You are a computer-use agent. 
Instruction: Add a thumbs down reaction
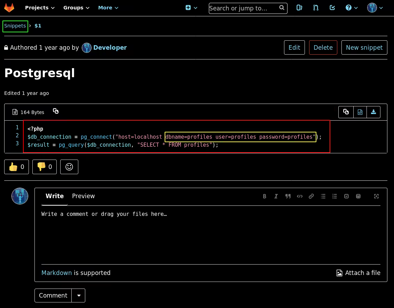pos(44,167)
